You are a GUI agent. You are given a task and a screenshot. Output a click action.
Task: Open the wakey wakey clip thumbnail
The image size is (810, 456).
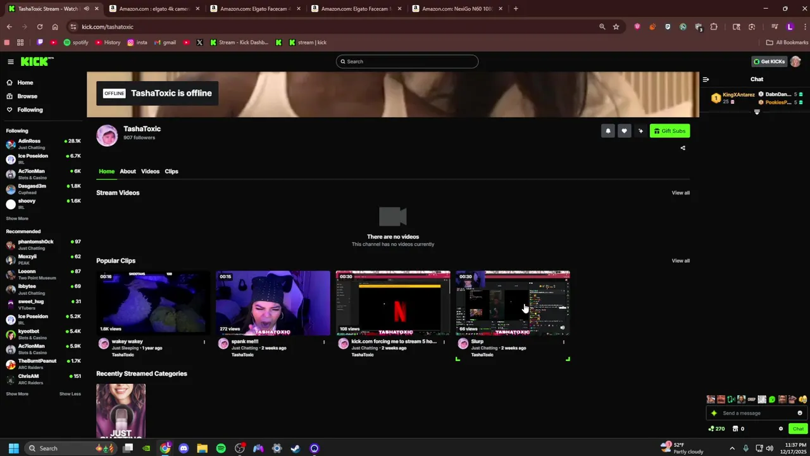point(153,303)
